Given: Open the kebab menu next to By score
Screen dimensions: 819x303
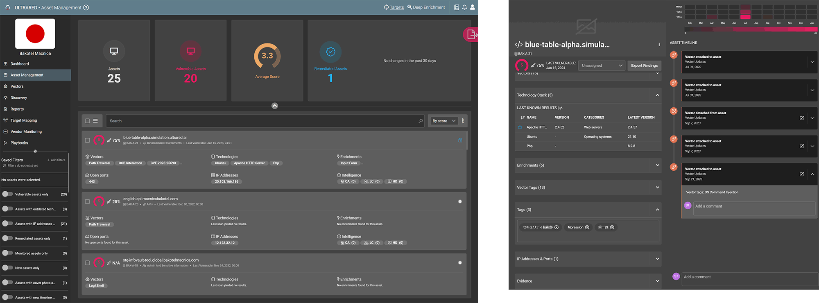Looking at the screenshot, I should pos(463,121).
